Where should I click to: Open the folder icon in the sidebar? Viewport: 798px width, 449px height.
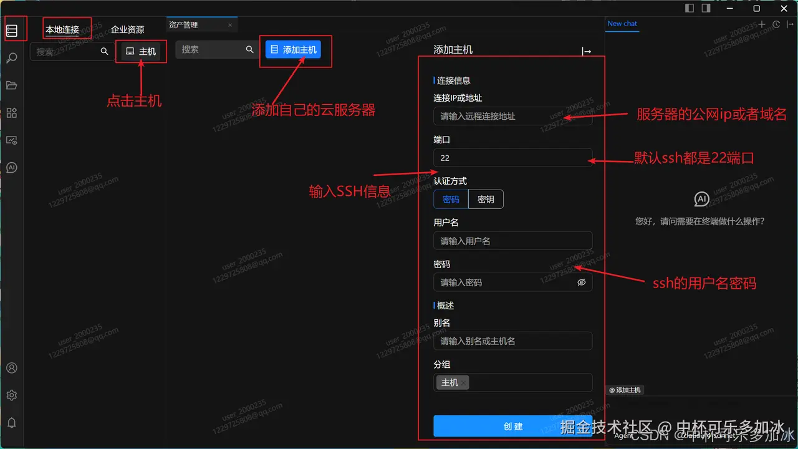tap(12, 85)
